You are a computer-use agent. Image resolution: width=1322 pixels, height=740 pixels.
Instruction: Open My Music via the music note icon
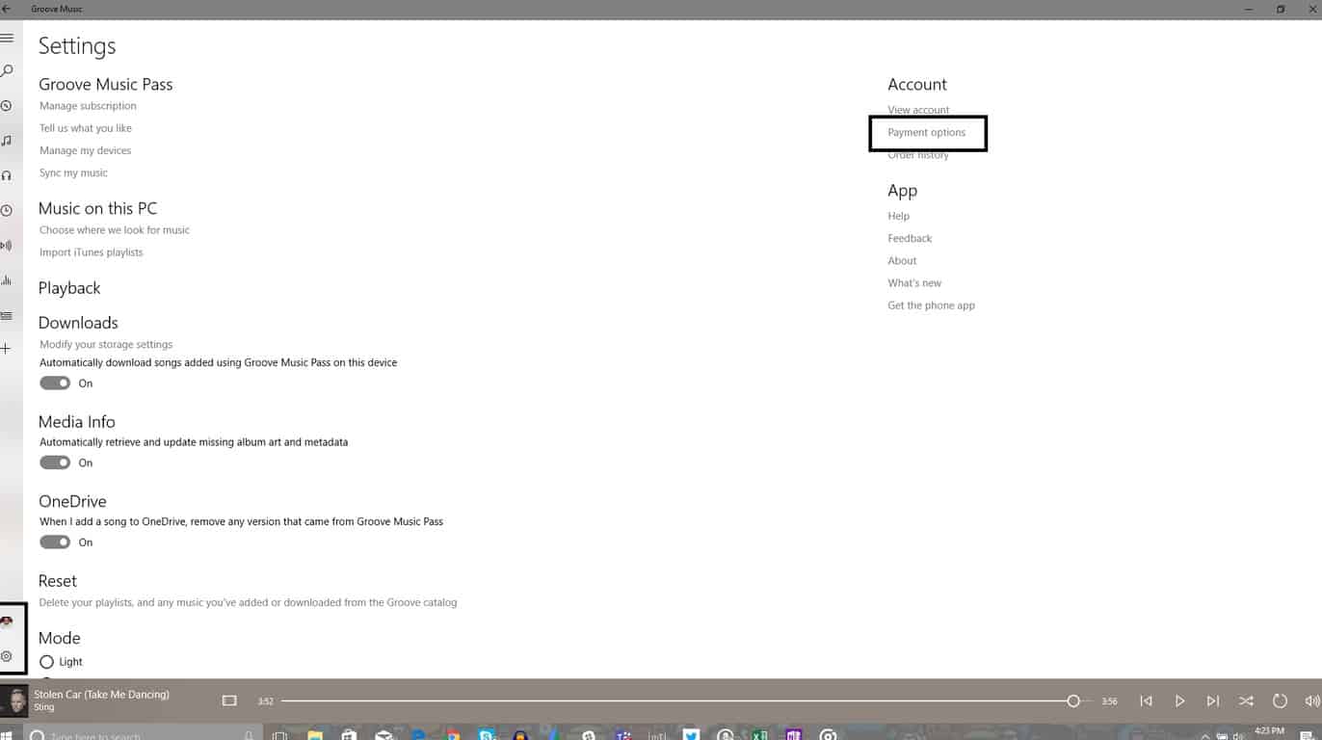pos(6,141)
